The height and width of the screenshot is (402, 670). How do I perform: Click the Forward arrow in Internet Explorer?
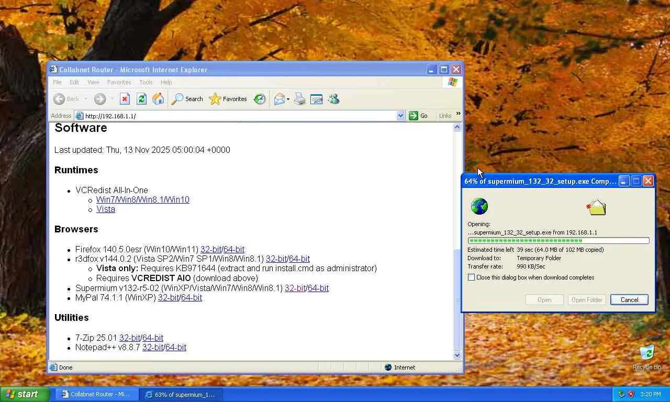point(100,99)
